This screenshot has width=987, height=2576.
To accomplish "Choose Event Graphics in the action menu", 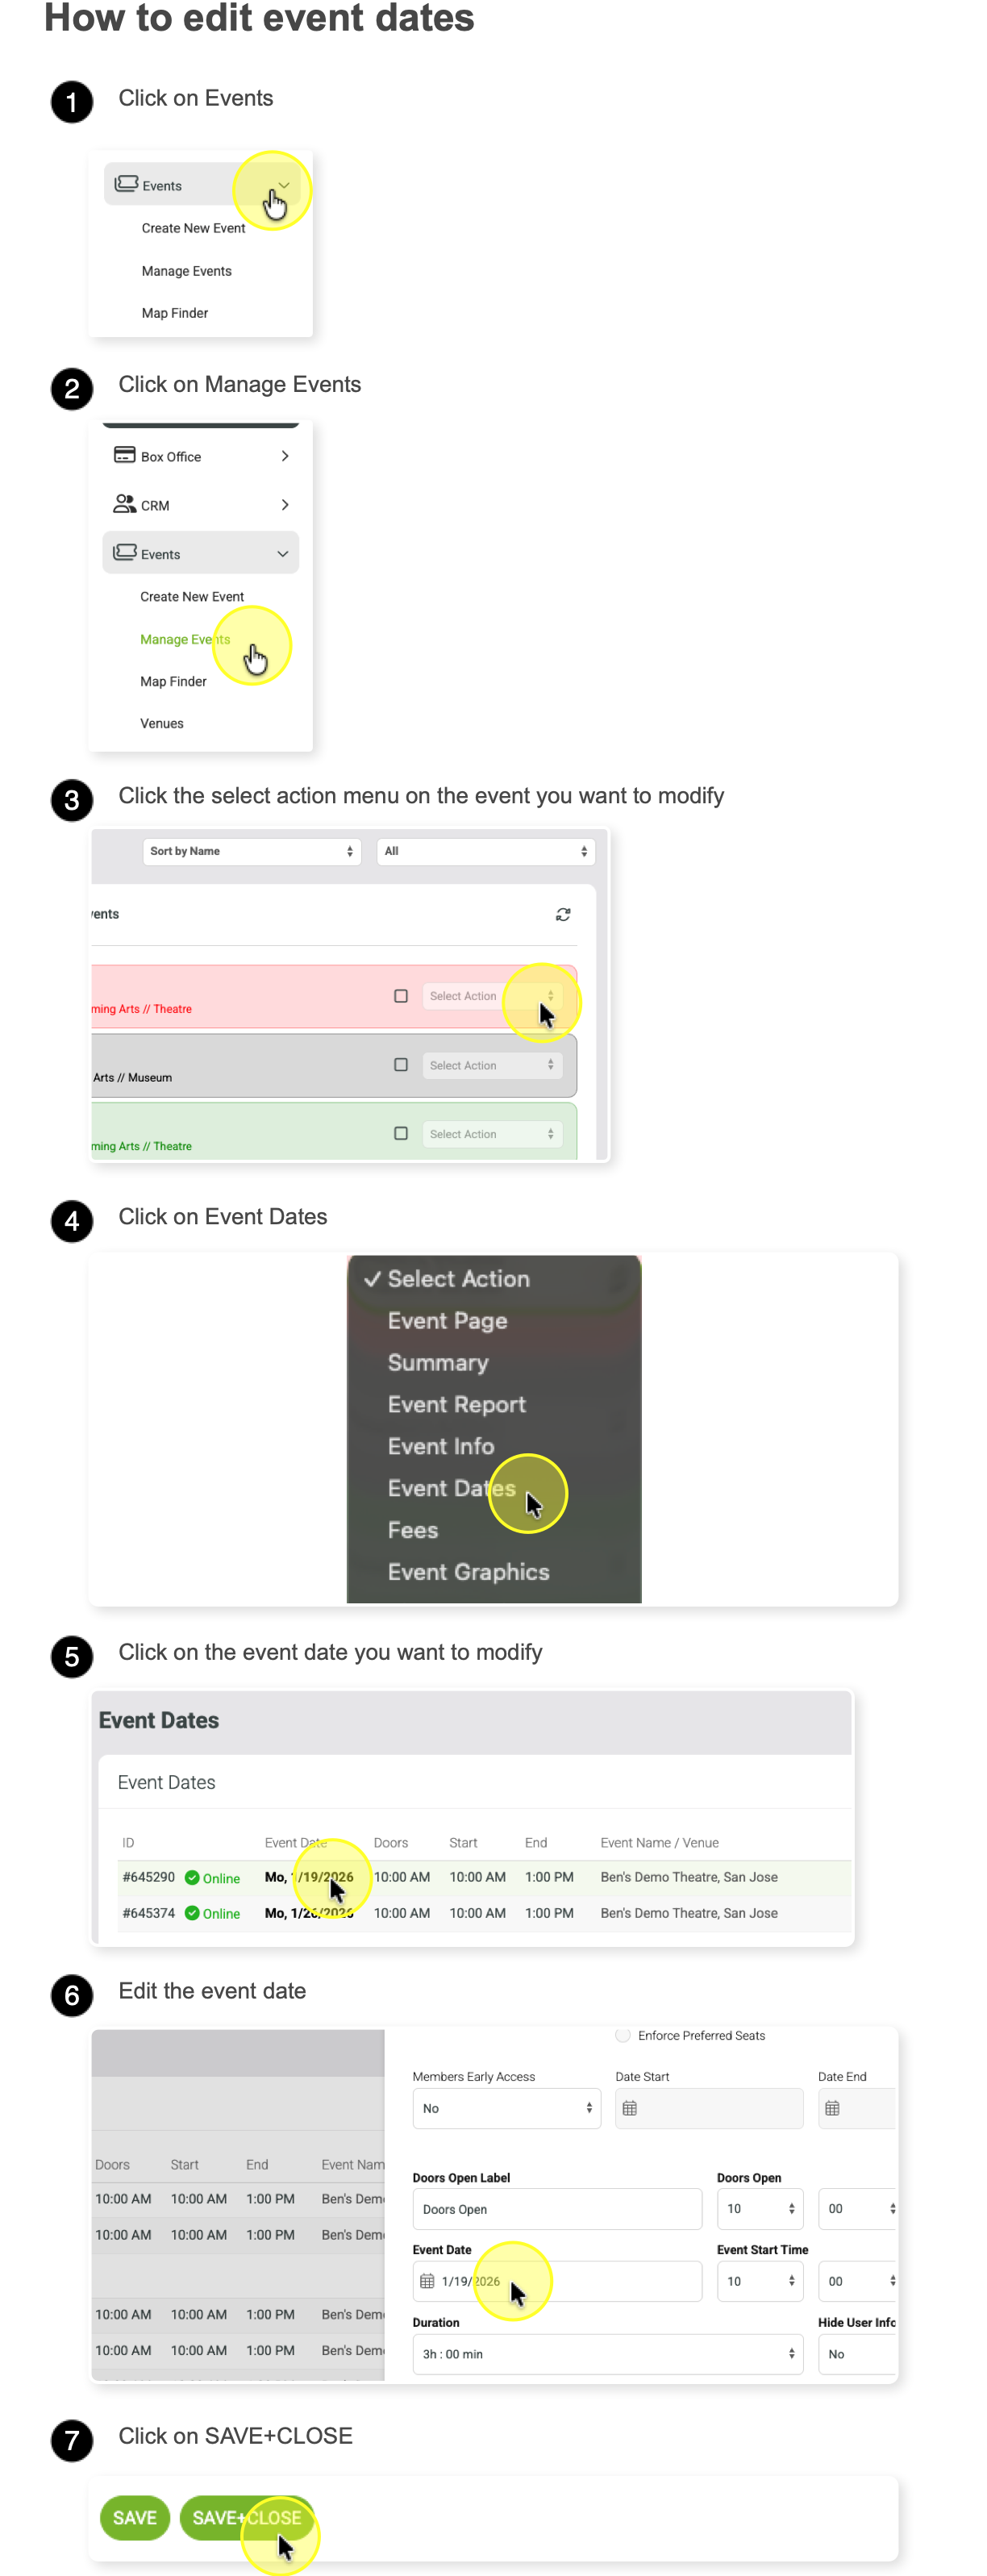I will tap(468, 1572).
